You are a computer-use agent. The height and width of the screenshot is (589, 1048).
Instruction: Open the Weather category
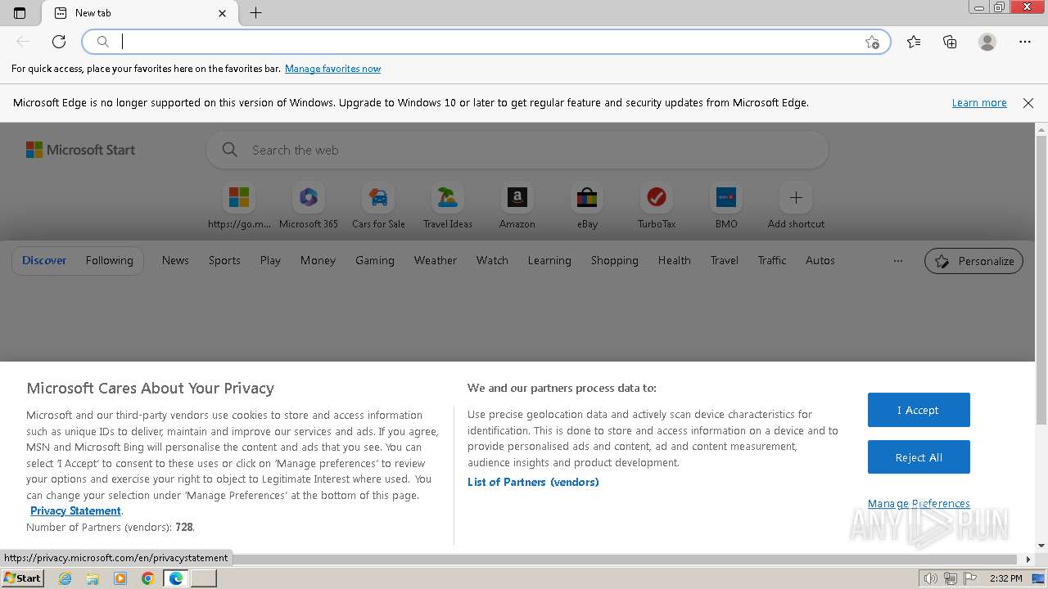pos(436,260)
